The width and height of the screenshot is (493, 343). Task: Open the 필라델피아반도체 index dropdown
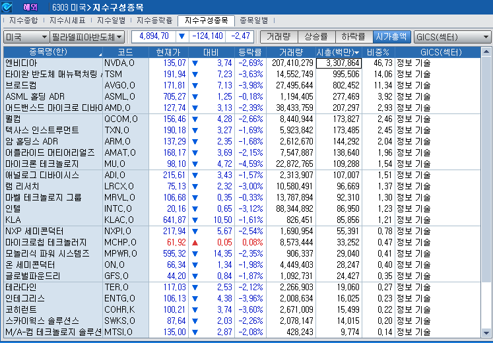click(87, 37)
